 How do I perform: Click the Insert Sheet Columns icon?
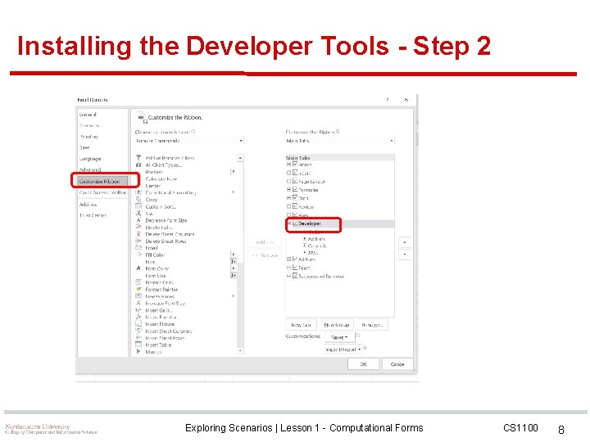(x=138, y=331)
